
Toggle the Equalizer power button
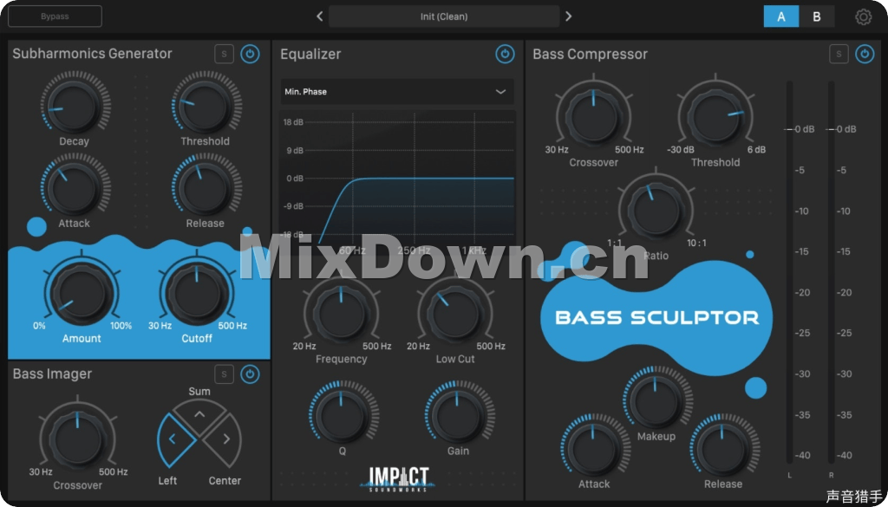[x=506, y=55]
